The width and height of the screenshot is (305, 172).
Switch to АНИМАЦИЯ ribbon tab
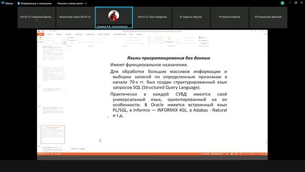90,34
